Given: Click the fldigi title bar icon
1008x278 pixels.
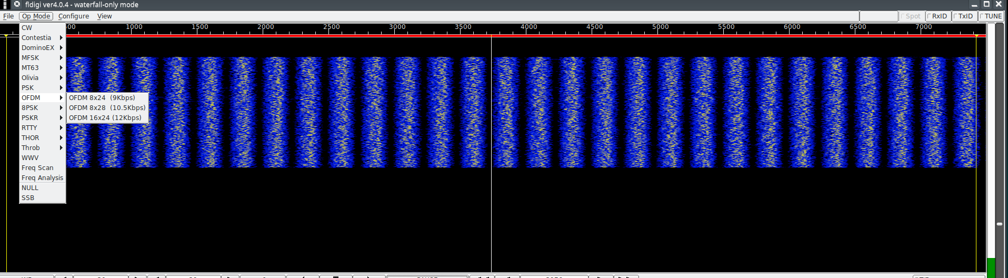Looking at the screenshot, I should coord(17,4).
